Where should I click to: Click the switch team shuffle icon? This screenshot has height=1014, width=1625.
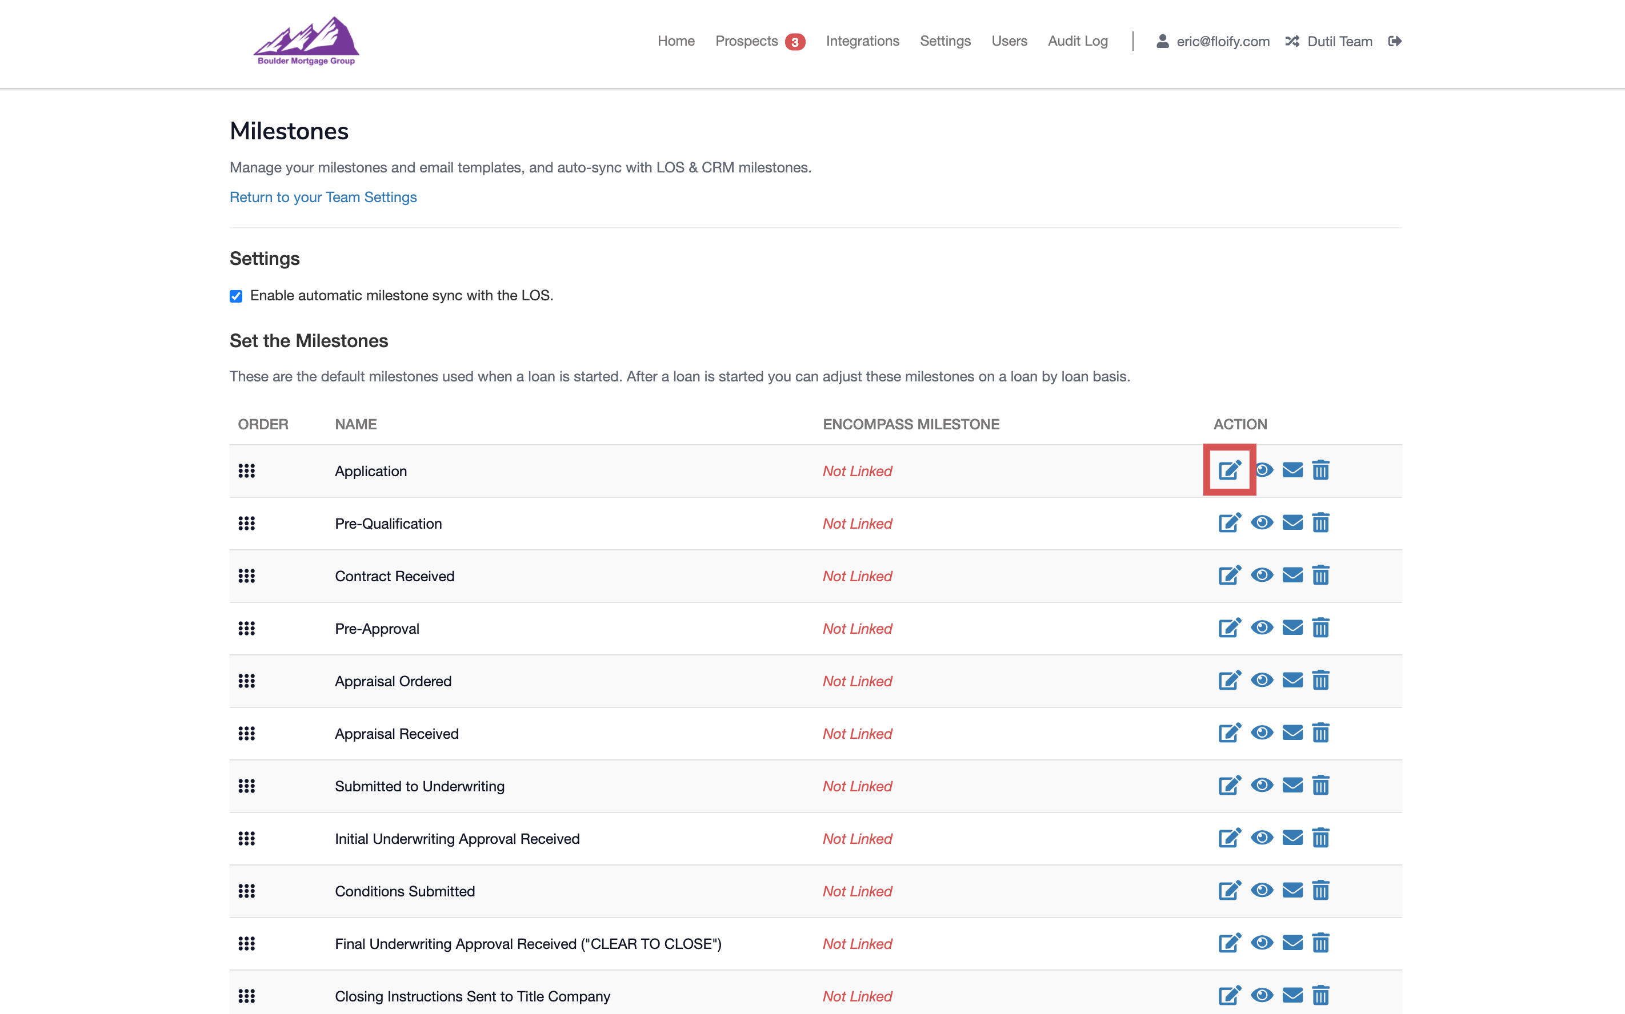(1291, 41)
